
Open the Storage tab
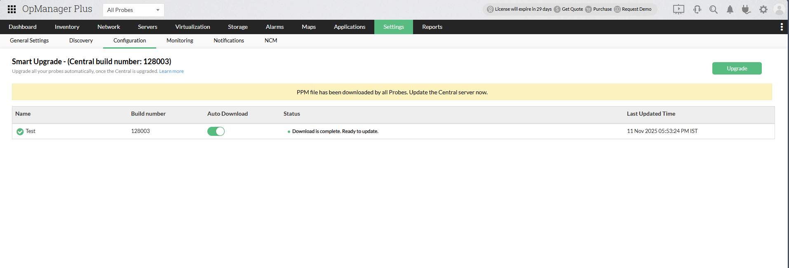click(238, 27)
